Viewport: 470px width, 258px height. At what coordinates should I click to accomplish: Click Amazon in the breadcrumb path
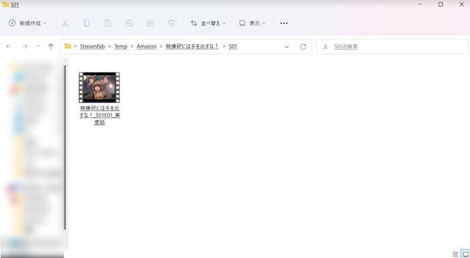pyautogui.click(x=146, y=46)
